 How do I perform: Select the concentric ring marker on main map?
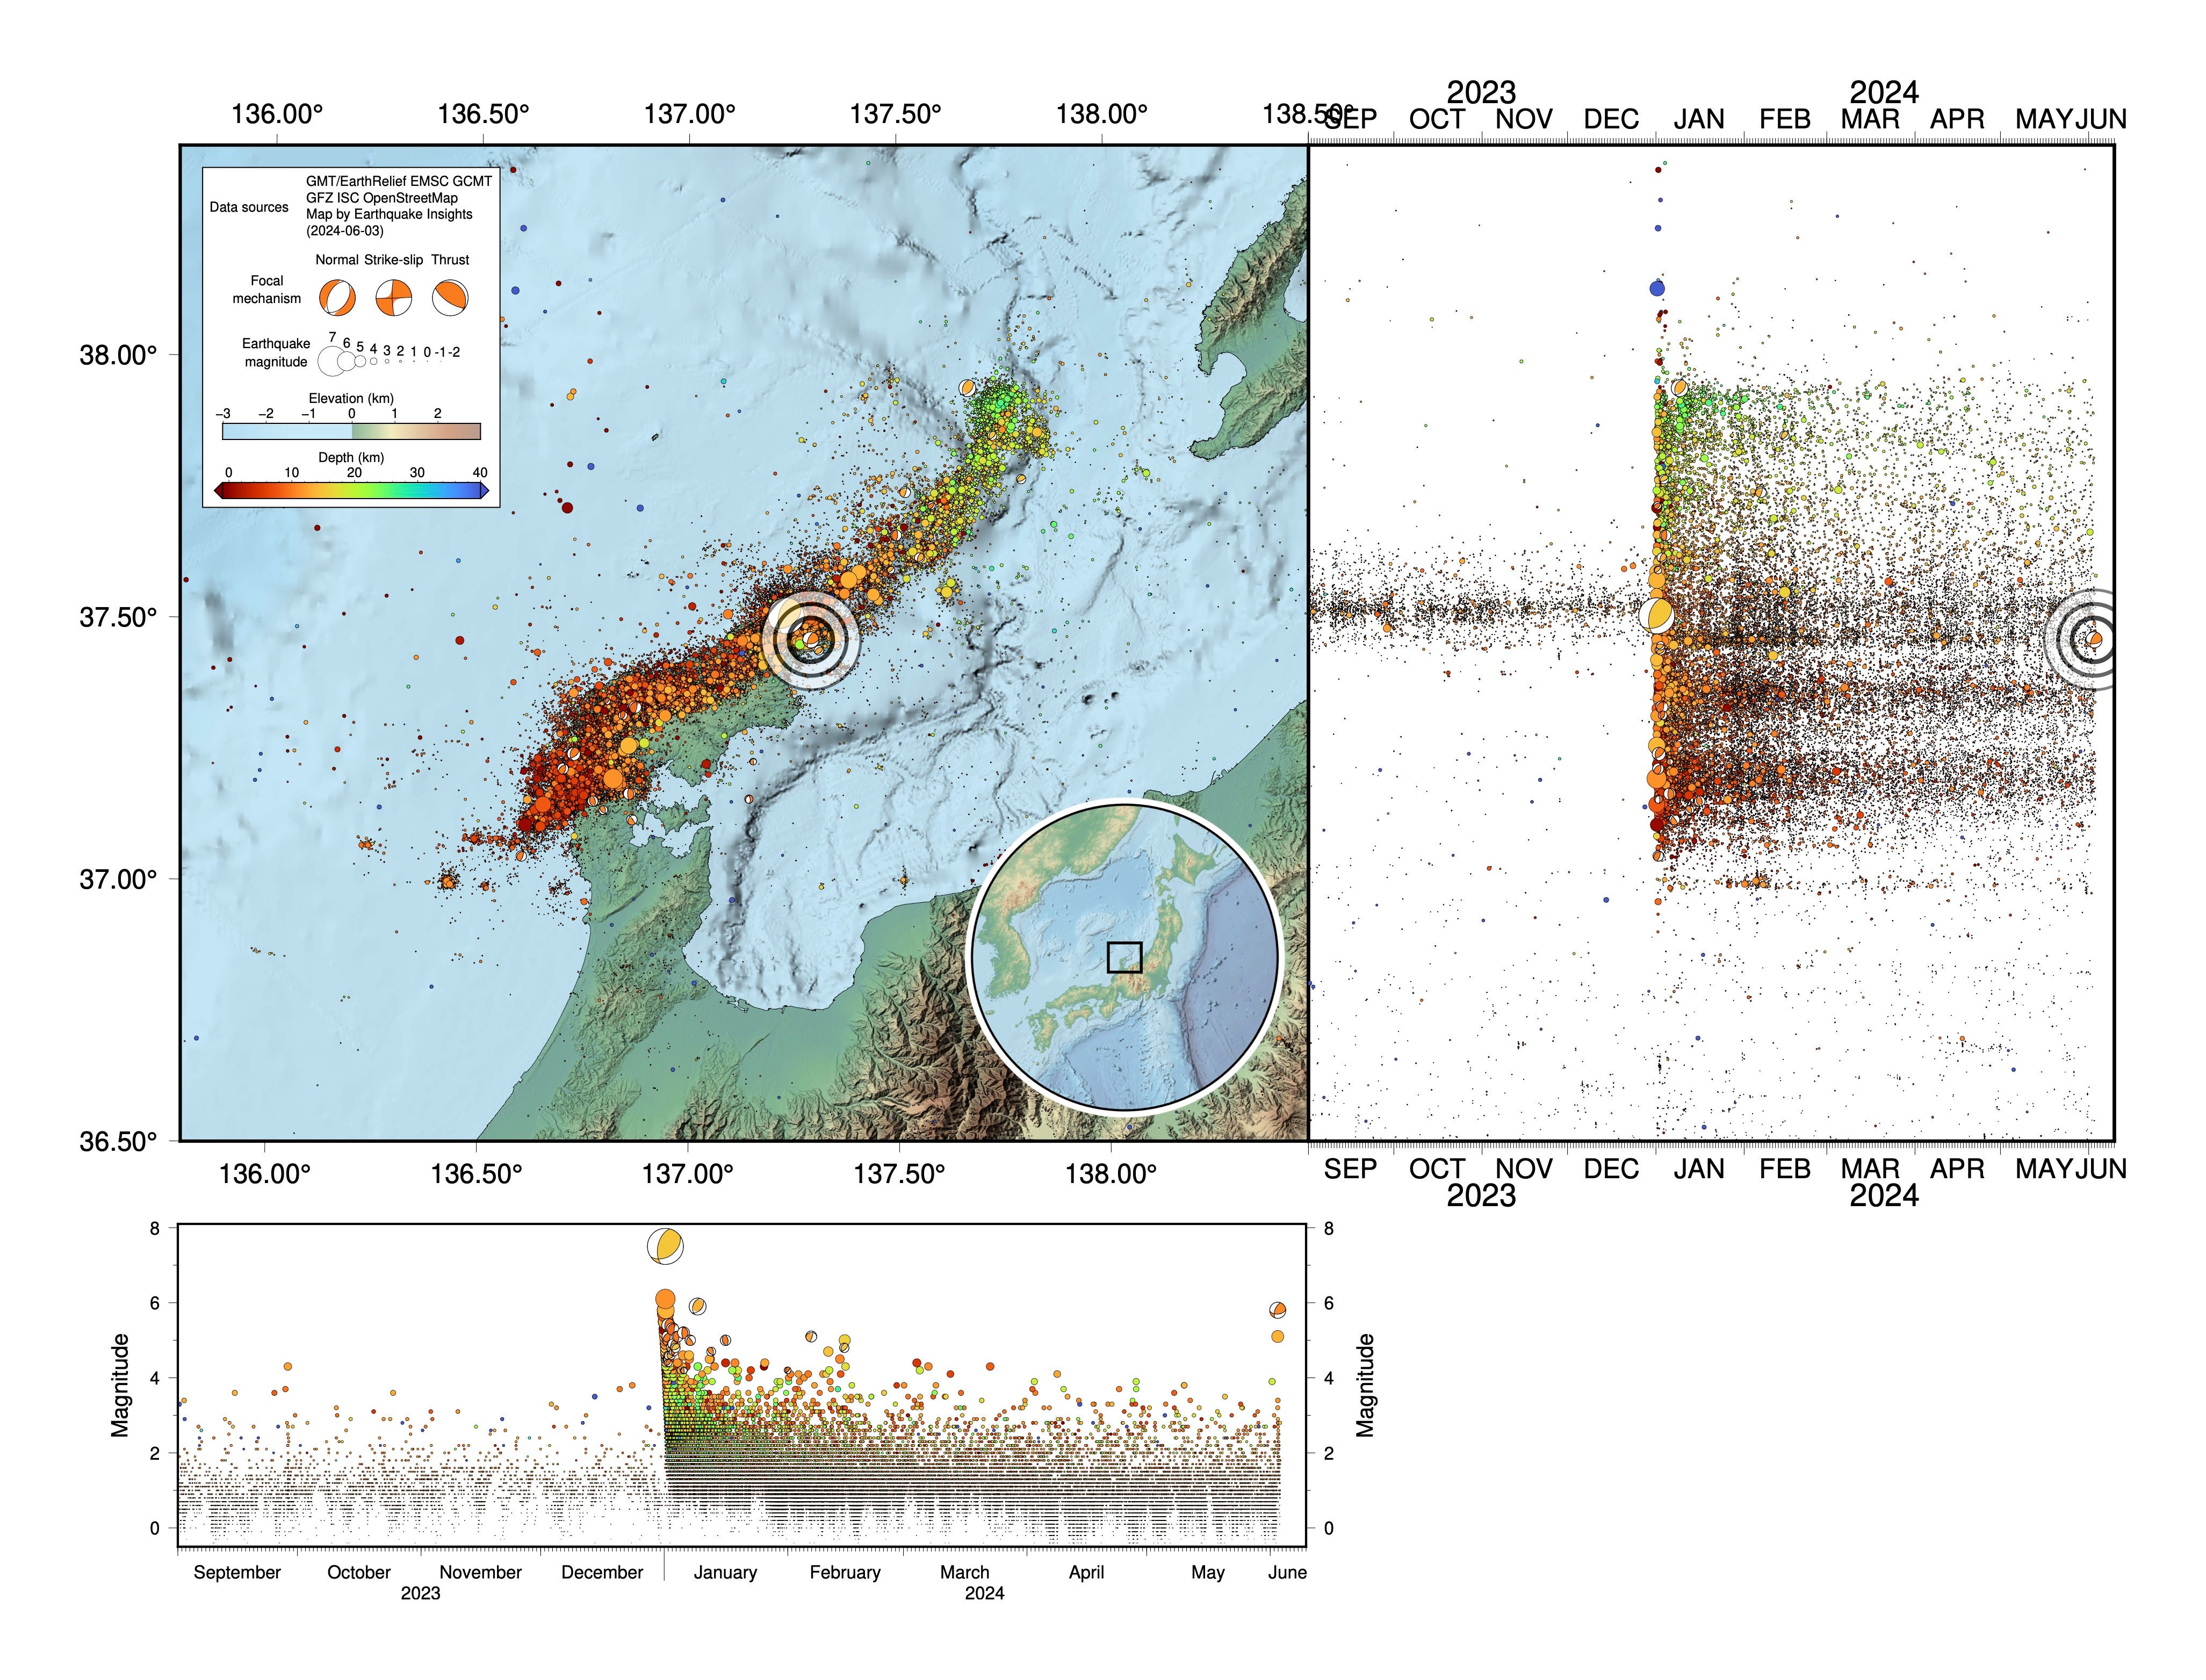point(810,640)
